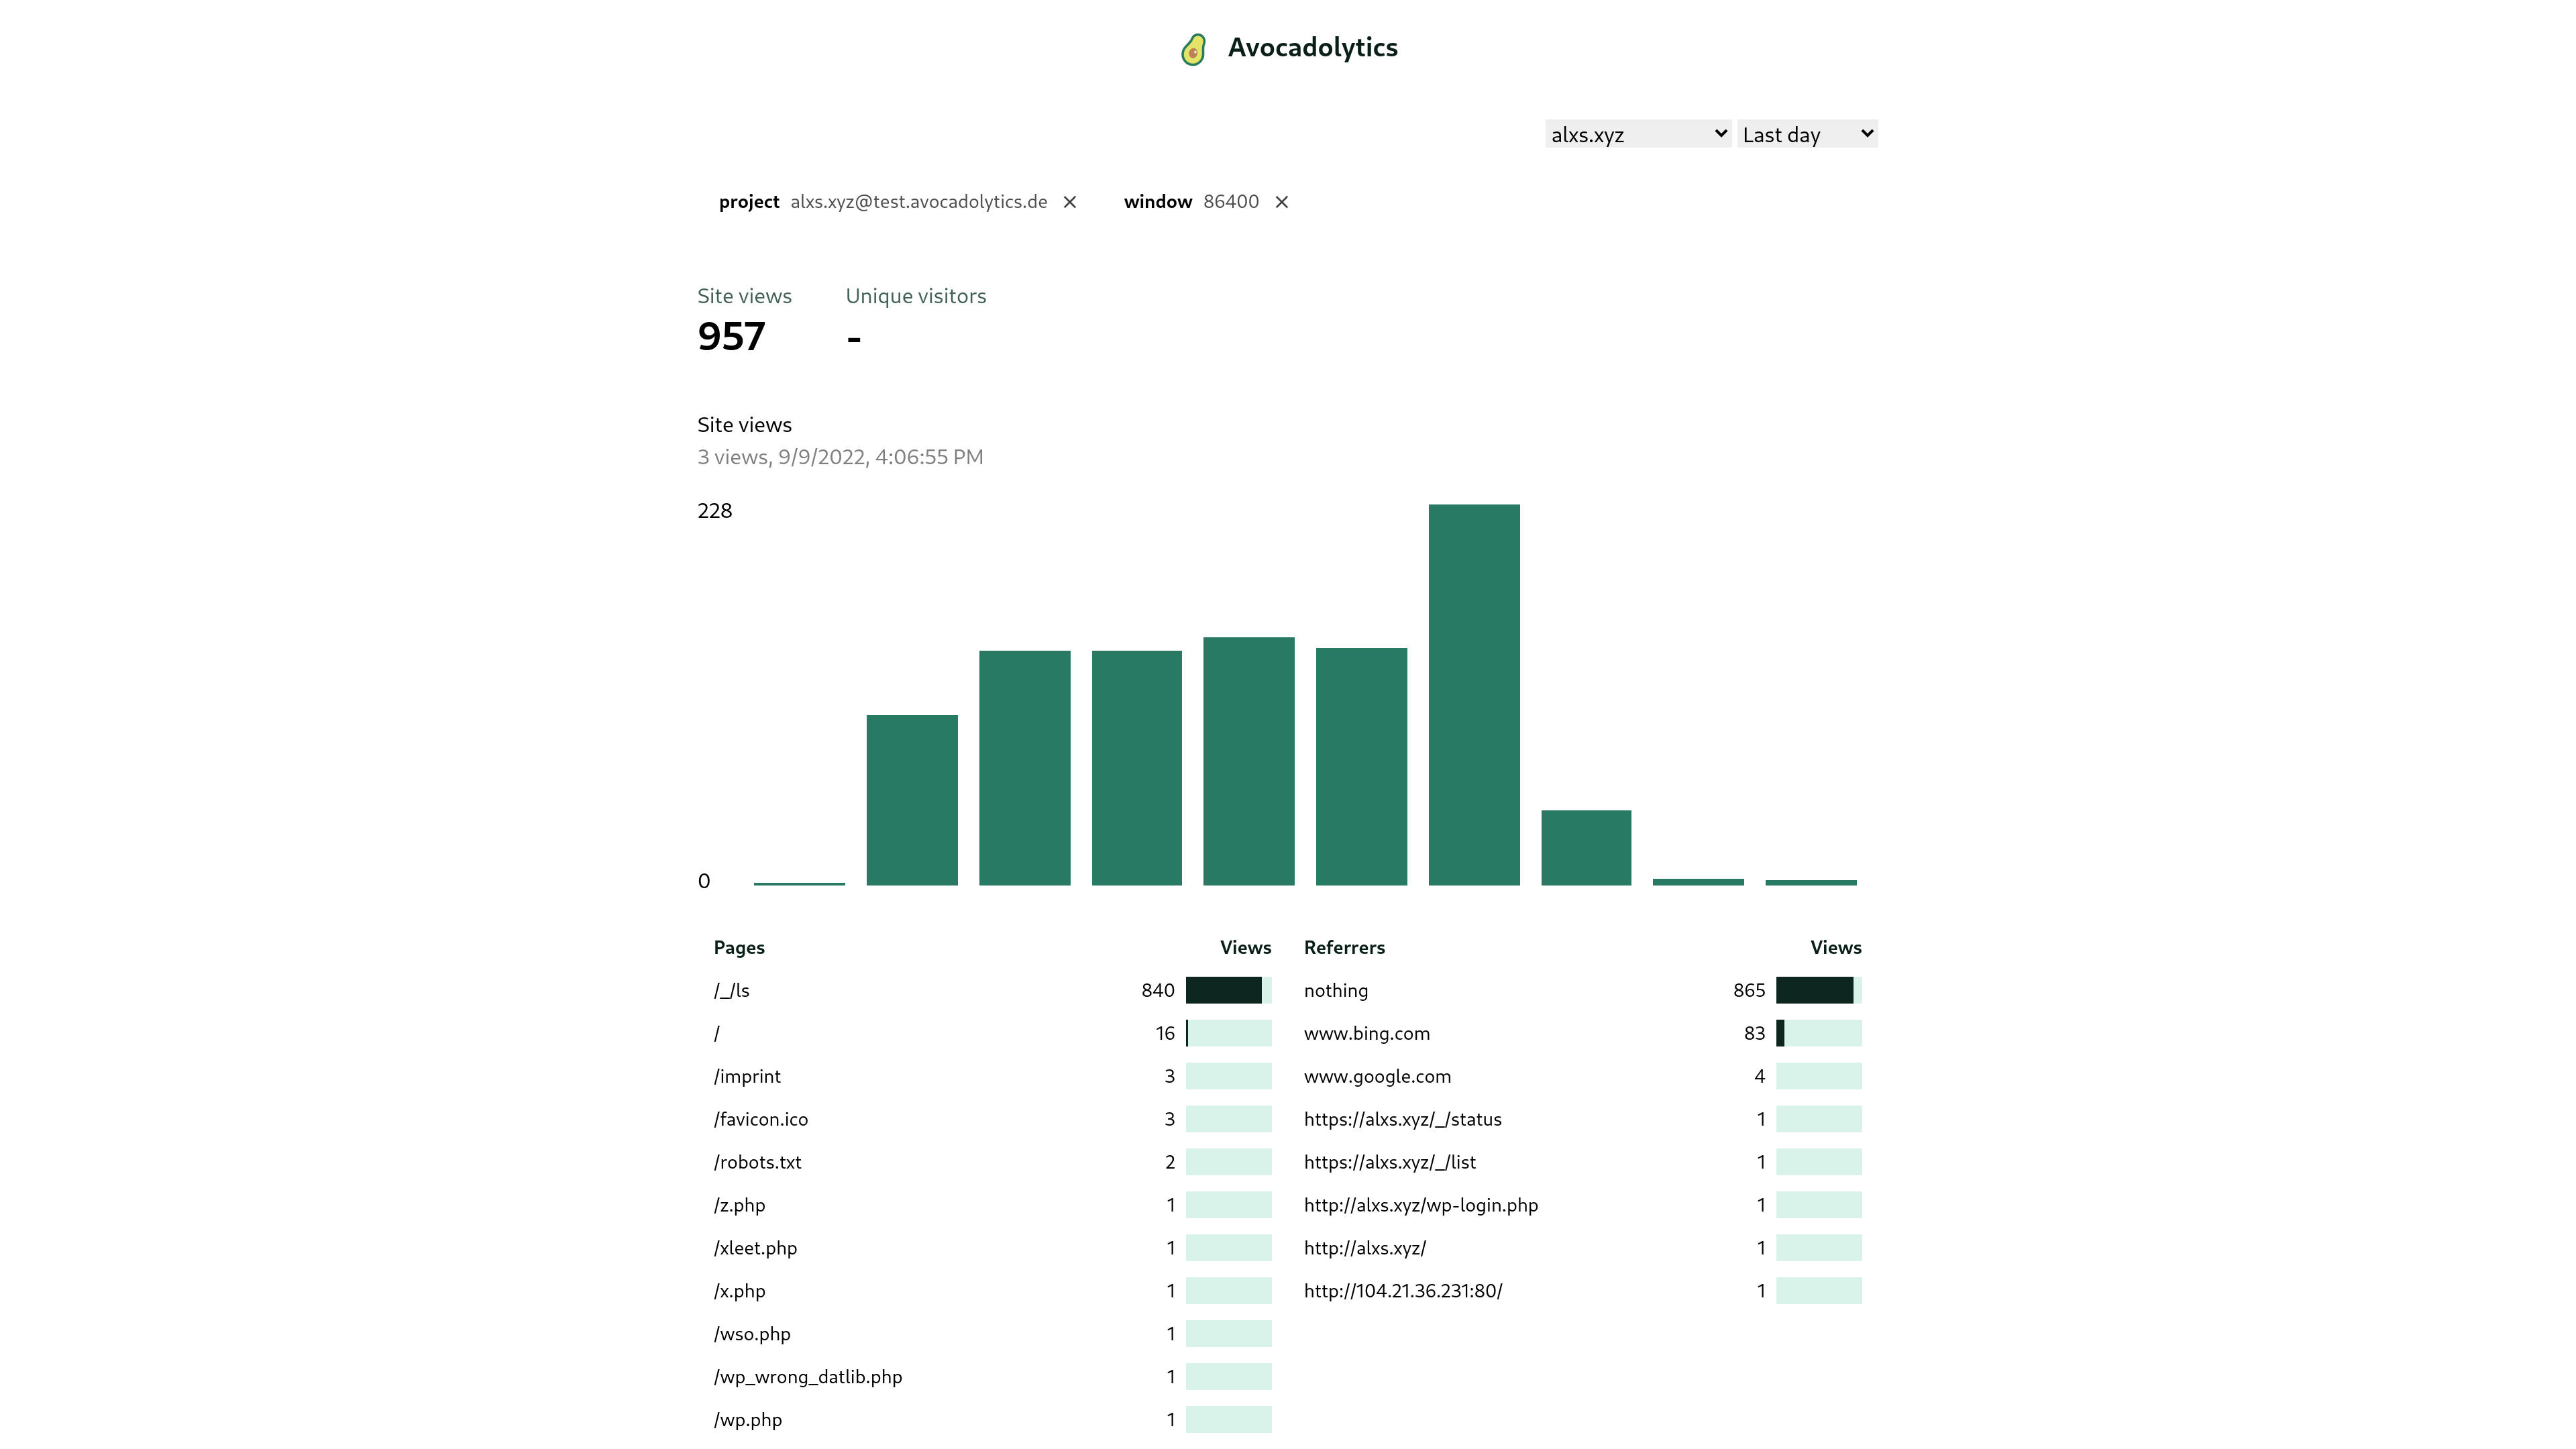Image resolution: width=2576 pixels, height=1449 pixels.
Task: Click the Avocadolytics title text
Action: coord(1312,48)
